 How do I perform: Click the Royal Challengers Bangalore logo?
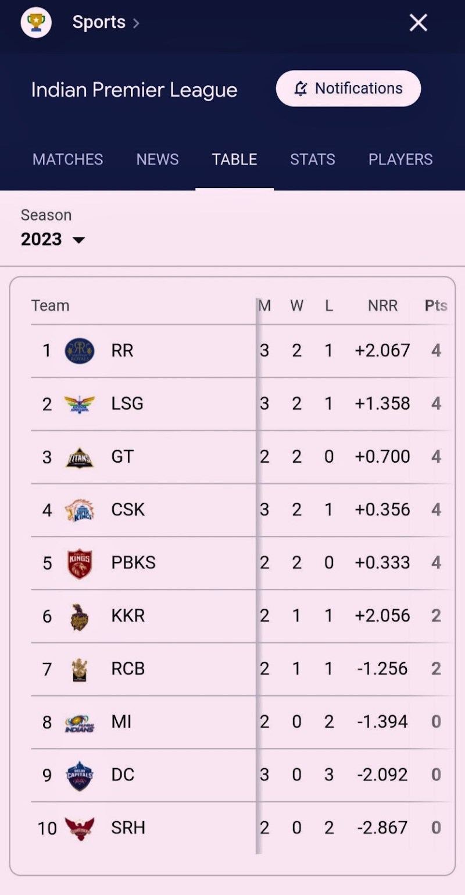80,669
